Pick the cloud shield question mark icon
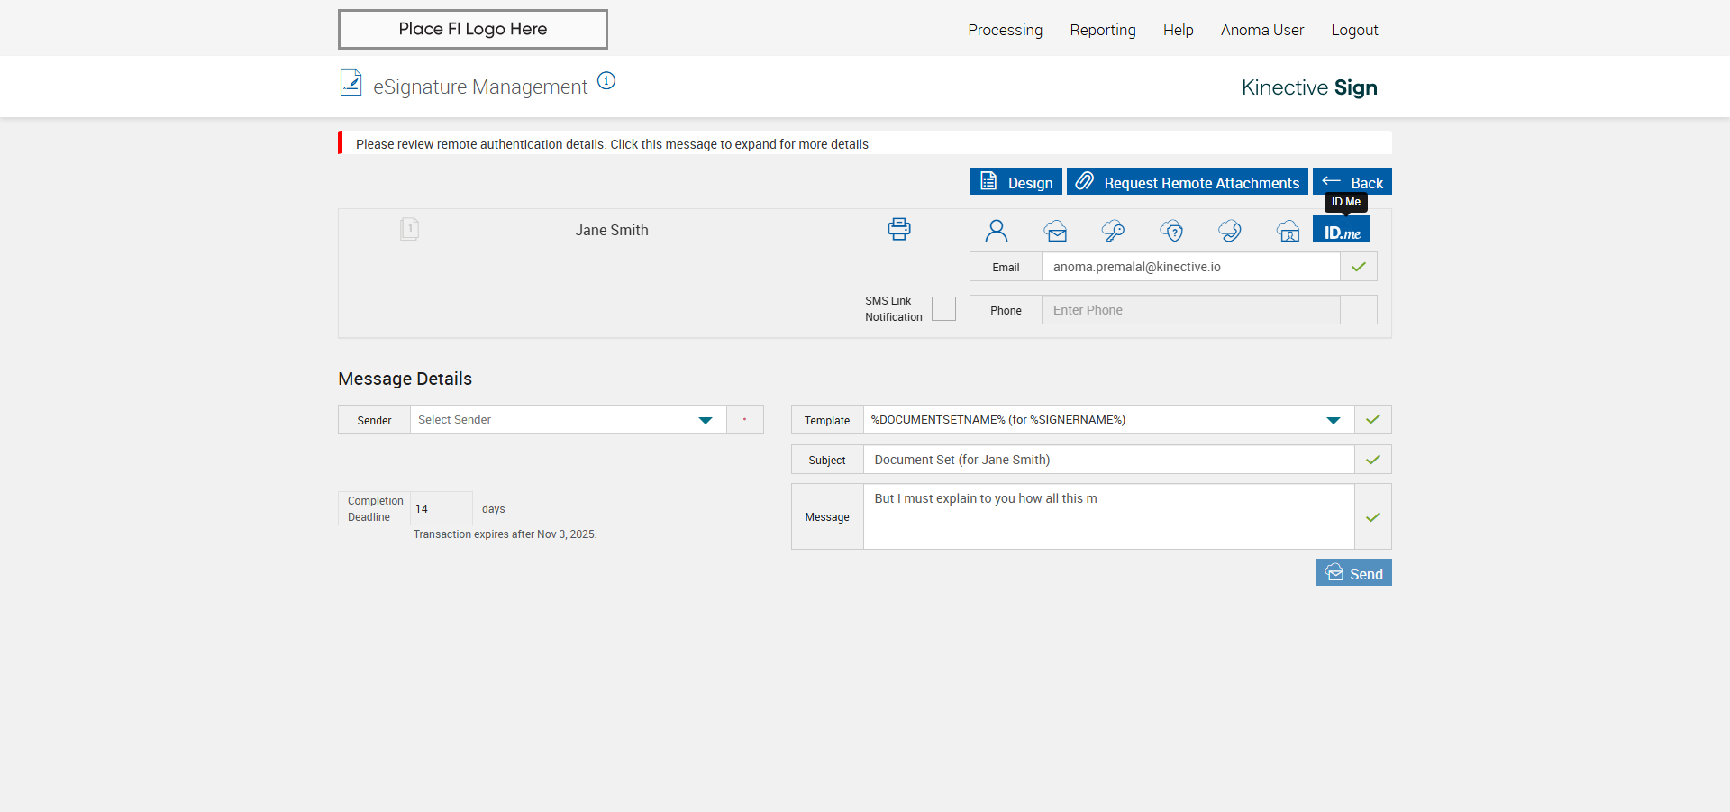Viewport: 1730px width, 812px height. [x=1171, y=231]
